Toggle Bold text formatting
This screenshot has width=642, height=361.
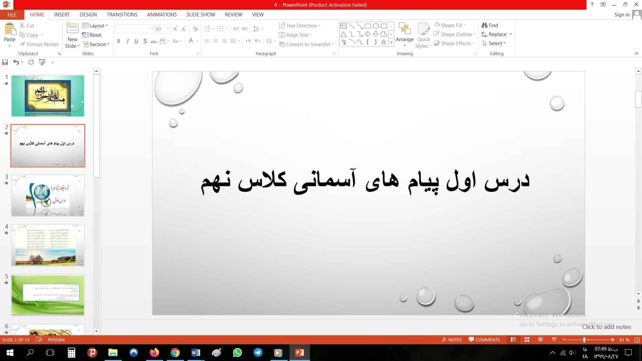coord(118,41)
